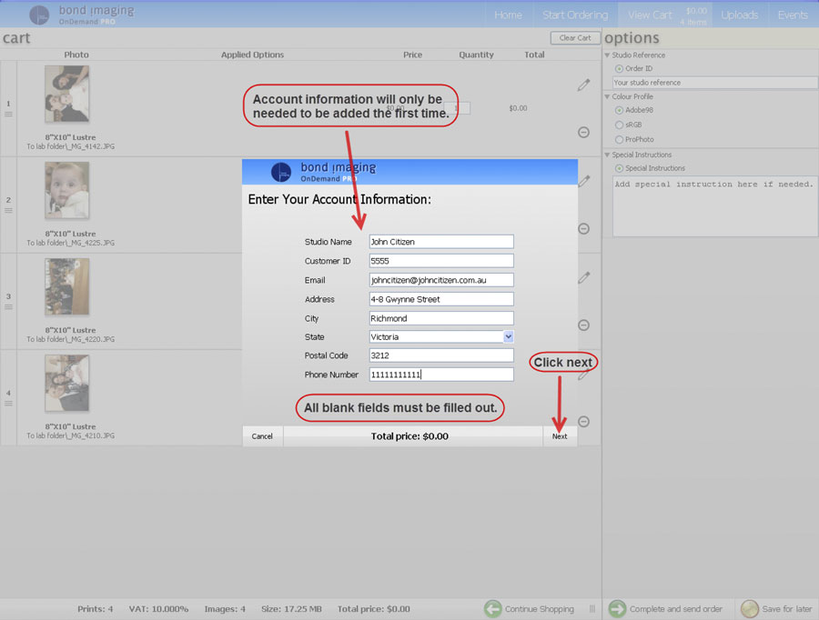Open the State dropdown showing Victoria
The height and width of the screenshot is (620, 819).
[508, 336]
